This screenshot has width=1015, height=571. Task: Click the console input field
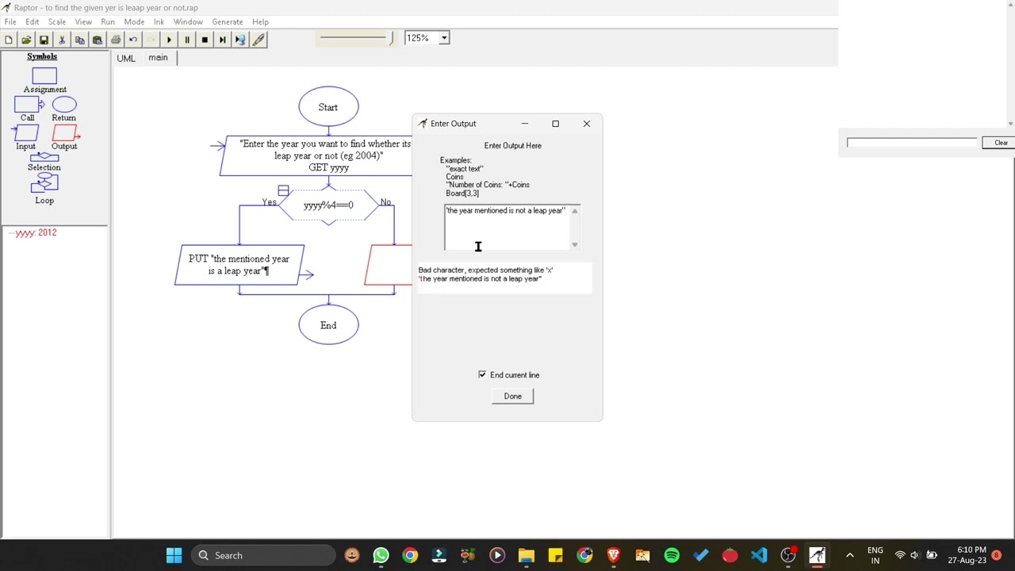point(912,143)
